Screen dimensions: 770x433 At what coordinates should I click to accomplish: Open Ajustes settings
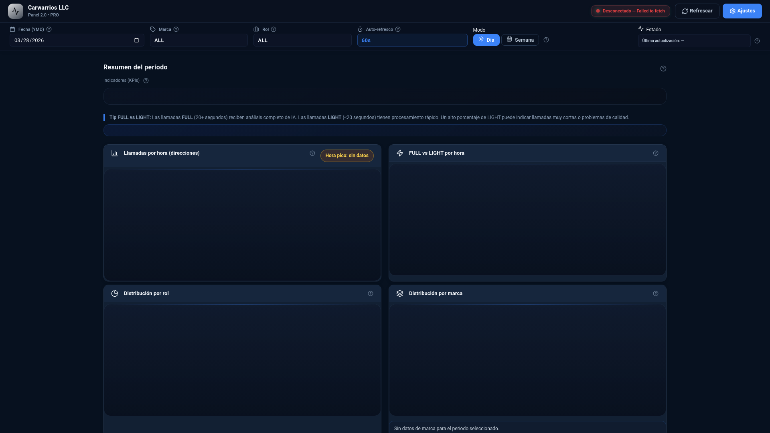(742, 11)
